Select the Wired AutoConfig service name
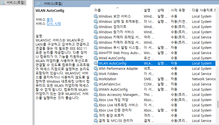This screenshot has width=219, height=125. tap(112, 58)
